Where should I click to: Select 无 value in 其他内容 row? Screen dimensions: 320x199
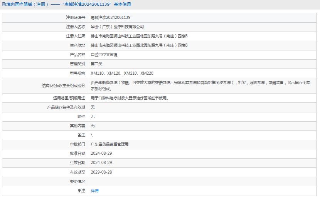(93, 125)
